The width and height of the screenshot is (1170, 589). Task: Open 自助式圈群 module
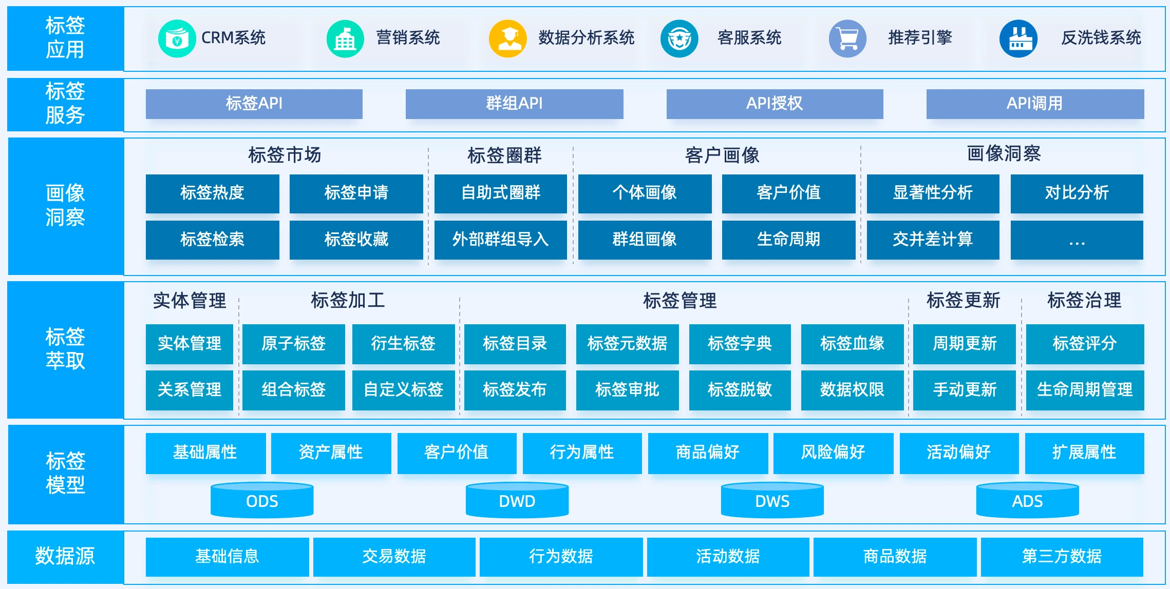[501, 193]
